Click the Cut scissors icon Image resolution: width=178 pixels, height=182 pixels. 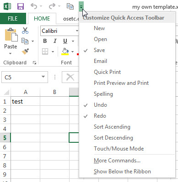coord(25,31)
